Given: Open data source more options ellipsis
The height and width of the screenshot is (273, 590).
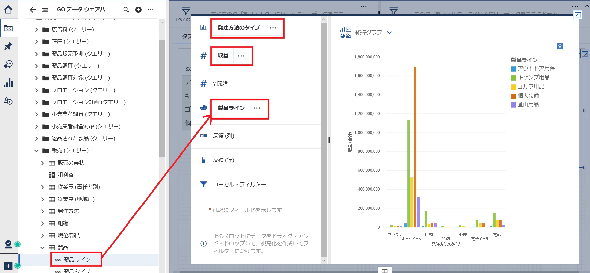Looking at the screenshot, I should point(151,10).
